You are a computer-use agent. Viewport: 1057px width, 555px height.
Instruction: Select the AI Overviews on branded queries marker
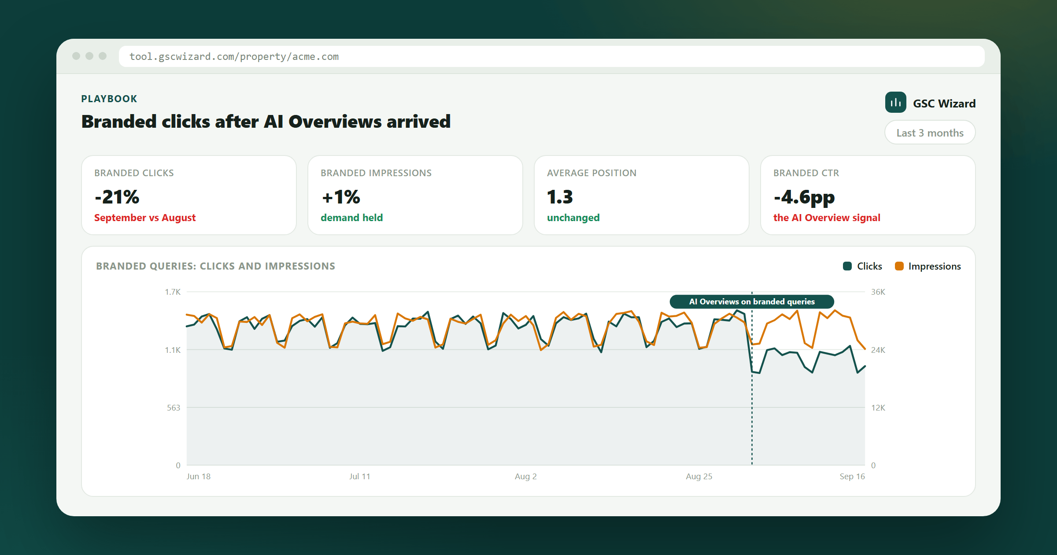(752, 302)
